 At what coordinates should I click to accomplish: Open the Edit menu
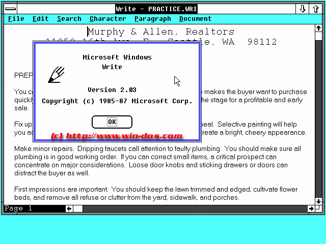click(x=40, y=19)
